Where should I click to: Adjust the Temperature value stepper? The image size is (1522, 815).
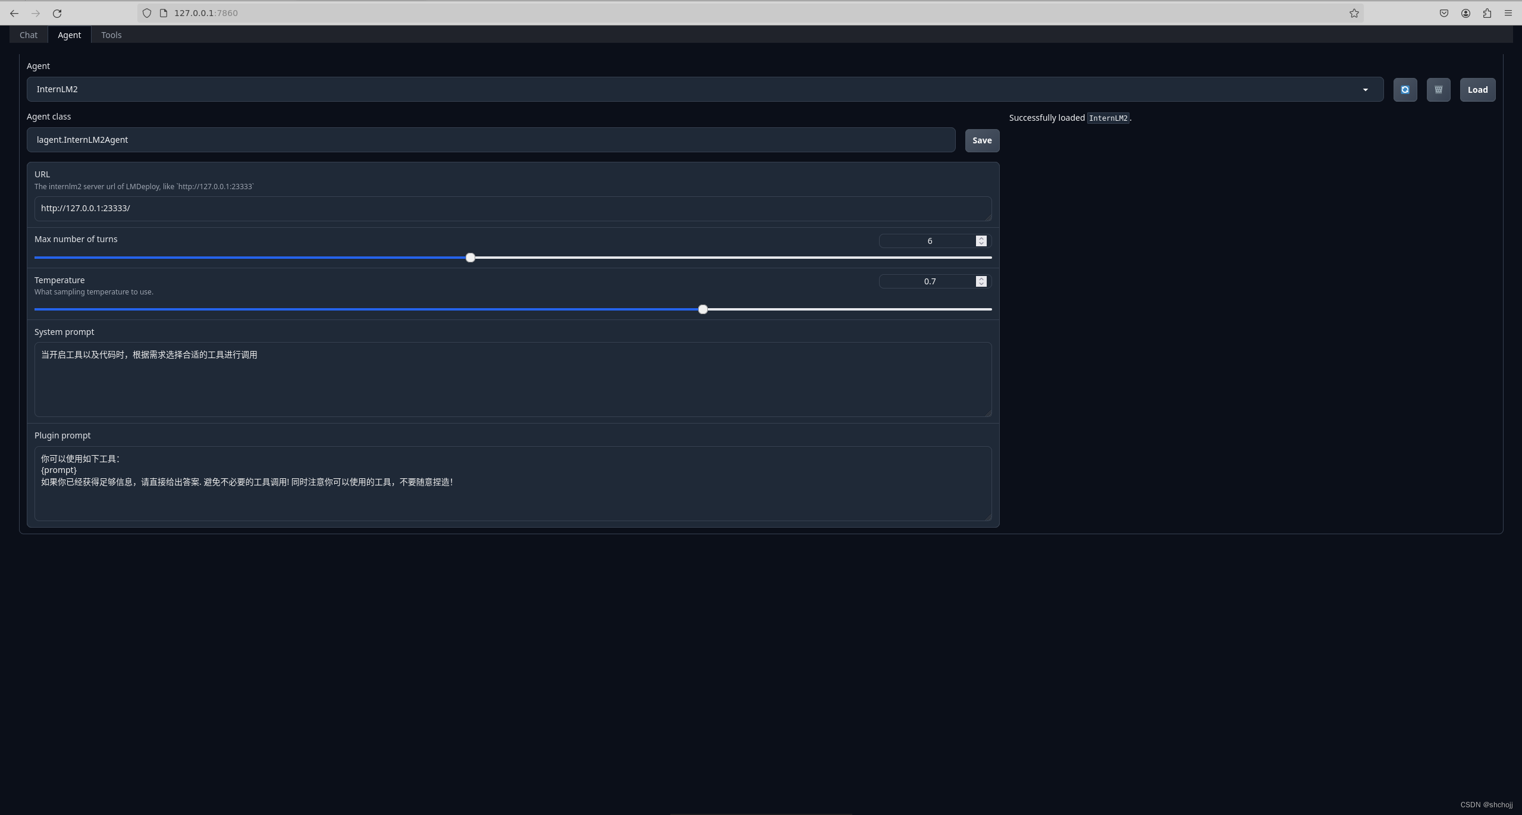pos(981,281)
